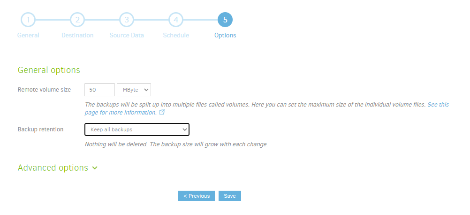This screenshot has height=215, width=470.
Task: Click the step 2 circle icon
Action: coord(77,20)
